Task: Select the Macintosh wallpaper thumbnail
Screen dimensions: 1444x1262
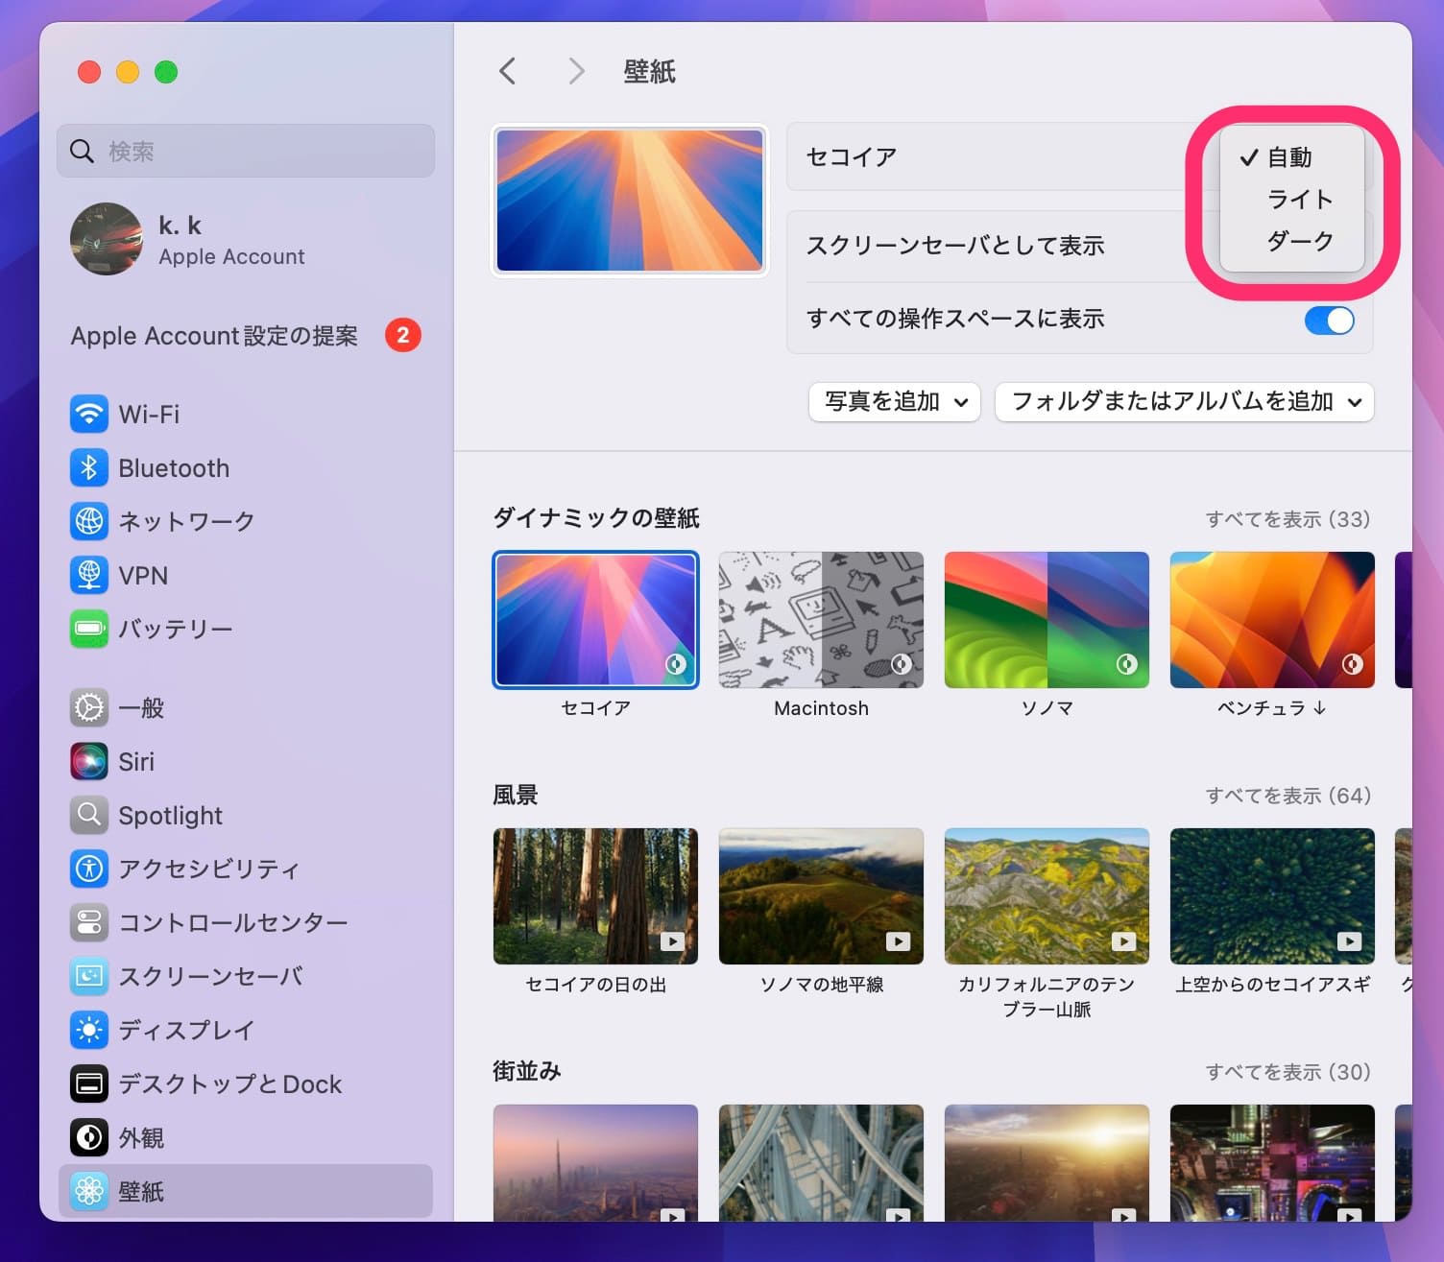Action: [x=822, y=620]
